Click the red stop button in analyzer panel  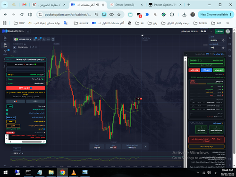(194, 70)
